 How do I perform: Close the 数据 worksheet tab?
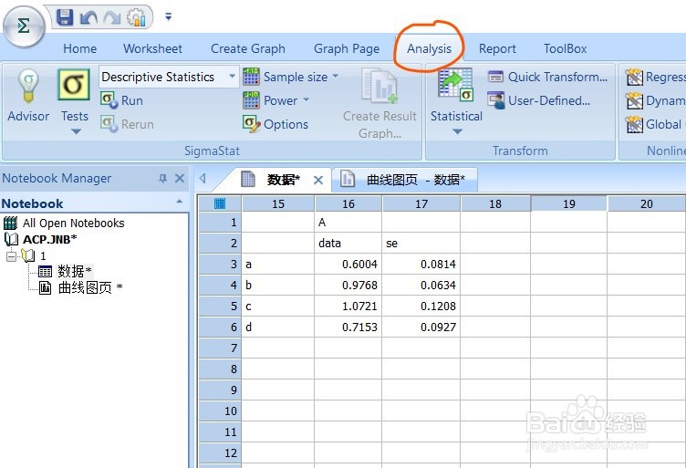click(318, 180)
